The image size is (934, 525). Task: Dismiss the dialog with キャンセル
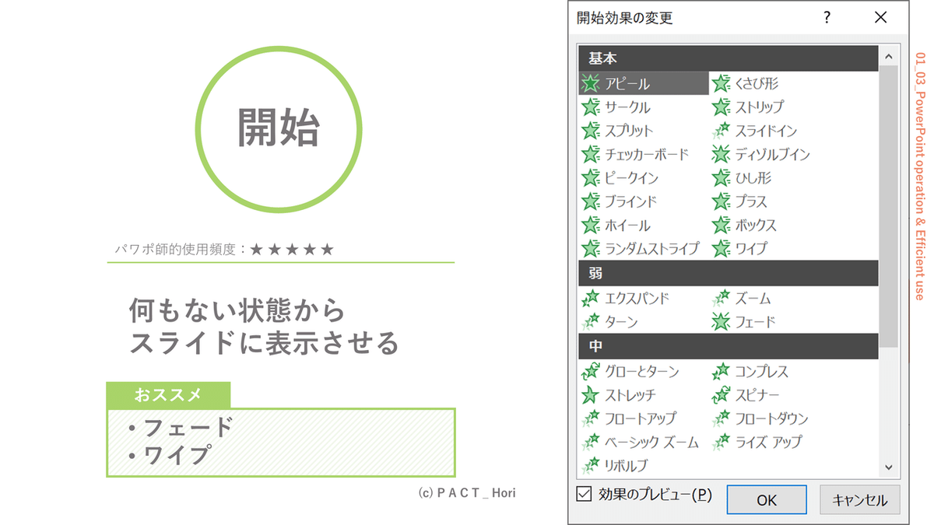(860, 499)
